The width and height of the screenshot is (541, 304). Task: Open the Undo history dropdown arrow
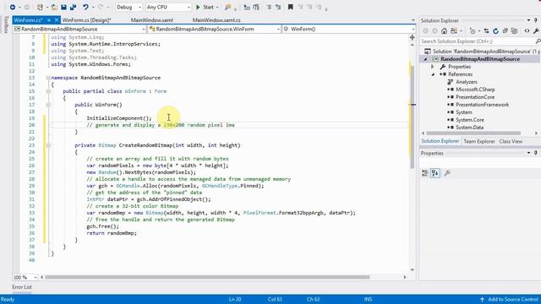click(x=93, y=8)
